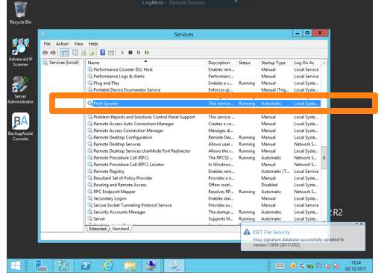The image size is (390, 278).
Task: Open the Properties toolbar icon
Action: coord(75,52)
